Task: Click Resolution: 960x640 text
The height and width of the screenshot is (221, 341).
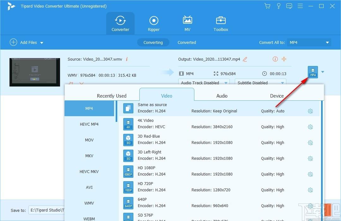Action: [210, 206]
